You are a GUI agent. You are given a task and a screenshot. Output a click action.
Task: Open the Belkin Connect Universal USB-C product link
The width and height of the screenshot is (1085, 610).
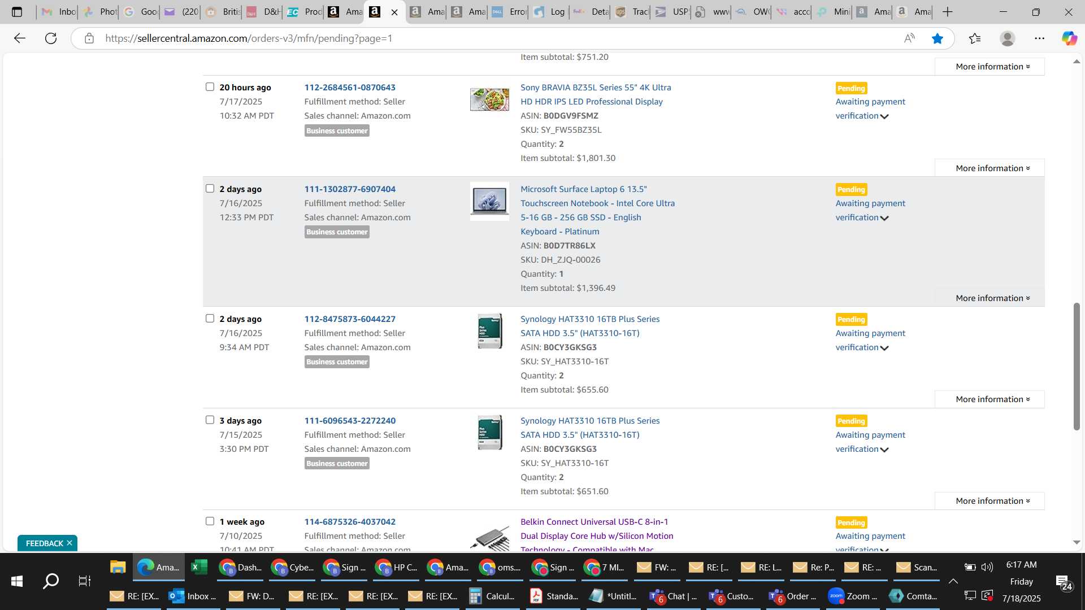point(597,535)
